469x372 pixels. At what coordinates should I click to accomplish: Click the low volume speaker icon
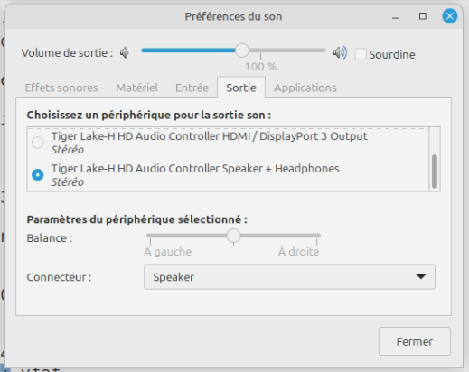point(125,53)
